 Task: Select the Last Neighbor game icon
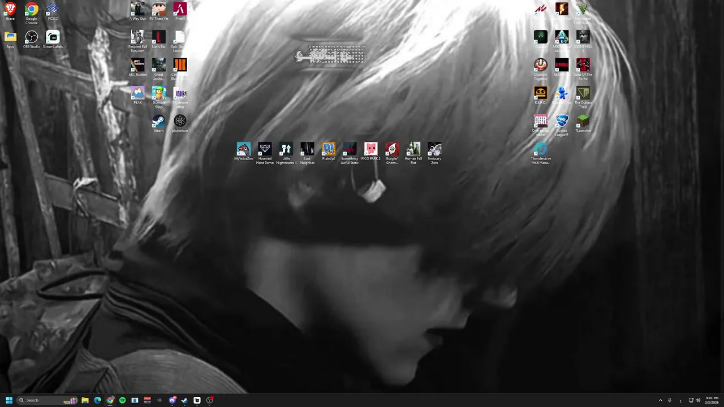[x=307, y=154]
